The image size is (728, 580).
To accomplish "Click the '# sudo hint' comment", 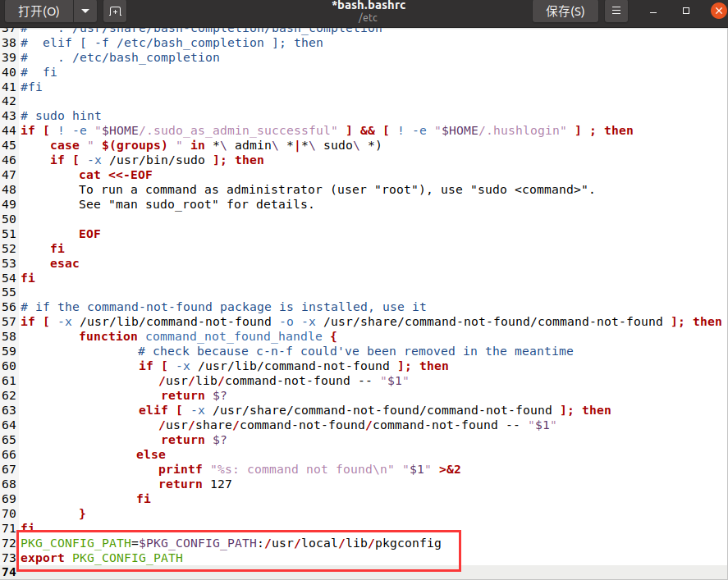I will point(61,116).
